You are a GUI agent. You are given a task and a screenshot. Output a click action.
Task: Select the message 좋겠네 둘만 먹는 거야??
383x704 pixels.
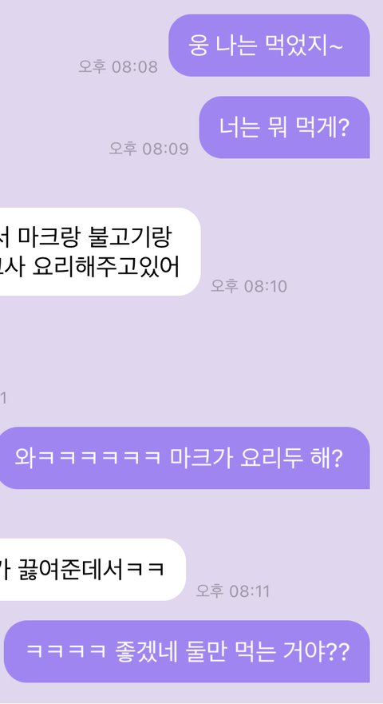187,651
